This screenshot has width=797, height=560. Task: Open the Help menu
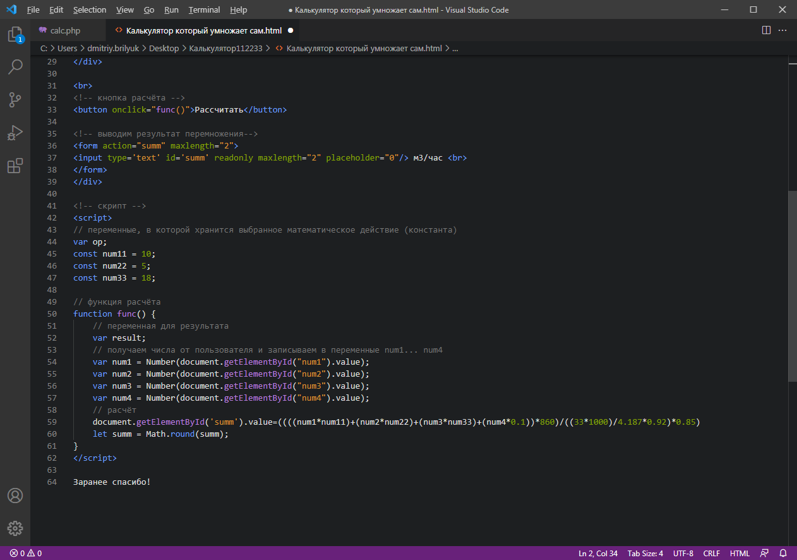click(239, 9)
